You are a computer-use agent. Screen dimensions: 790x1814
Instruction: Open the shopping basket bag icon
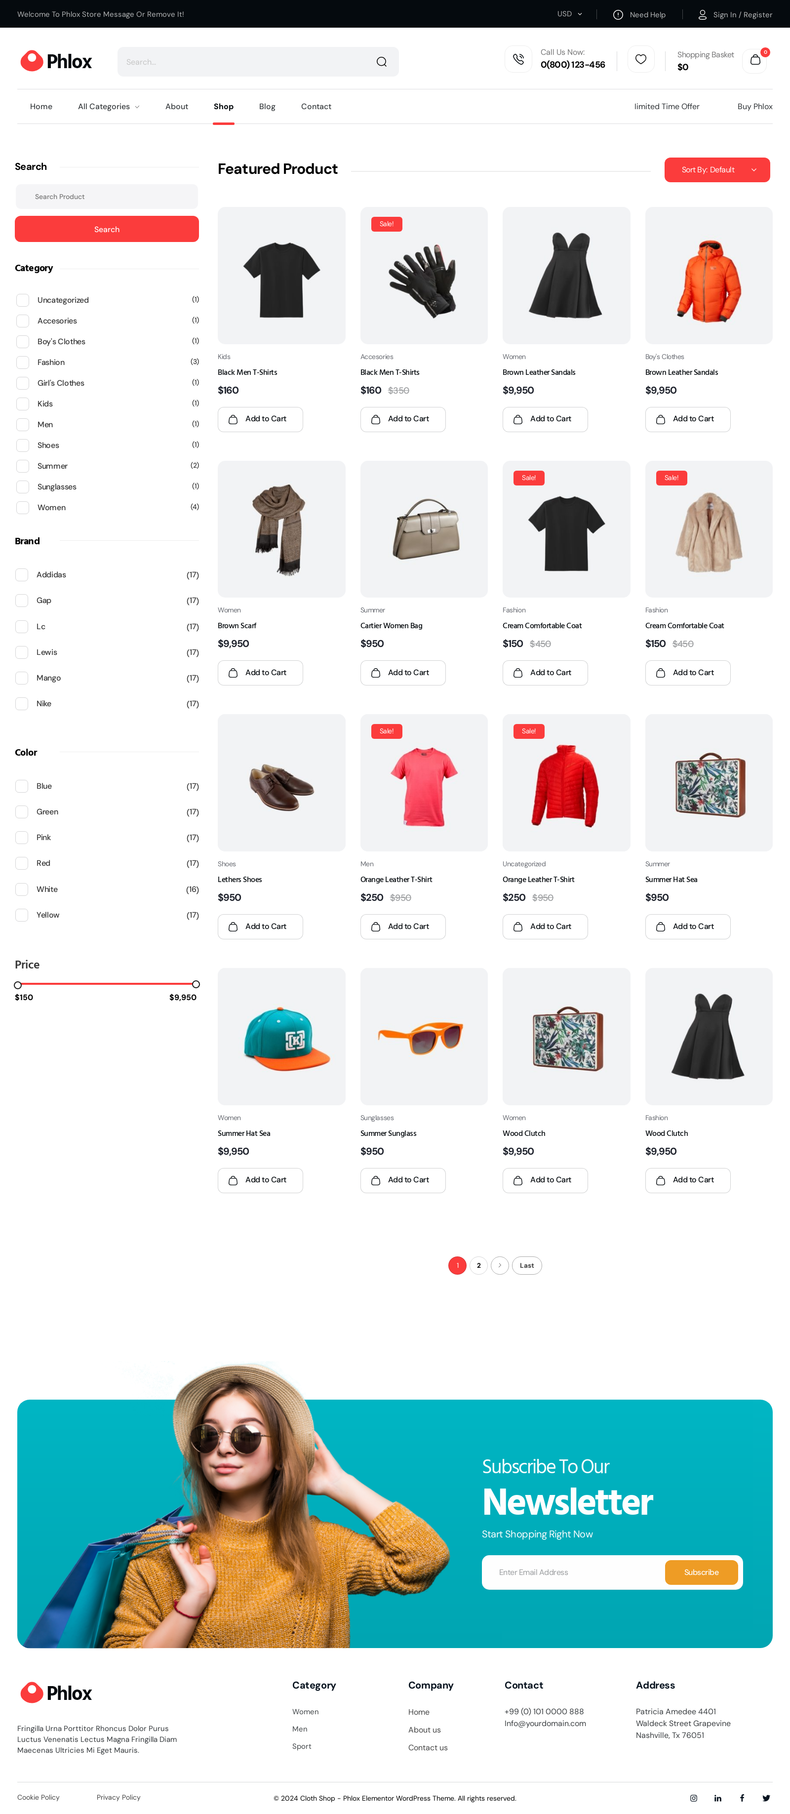click(x=755, y=60)
